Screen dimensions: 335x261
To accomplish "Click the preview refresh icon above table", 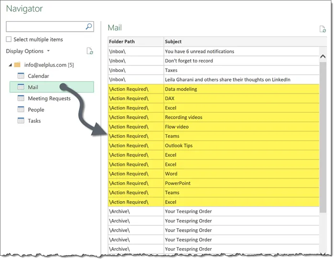I will [323, 29].
